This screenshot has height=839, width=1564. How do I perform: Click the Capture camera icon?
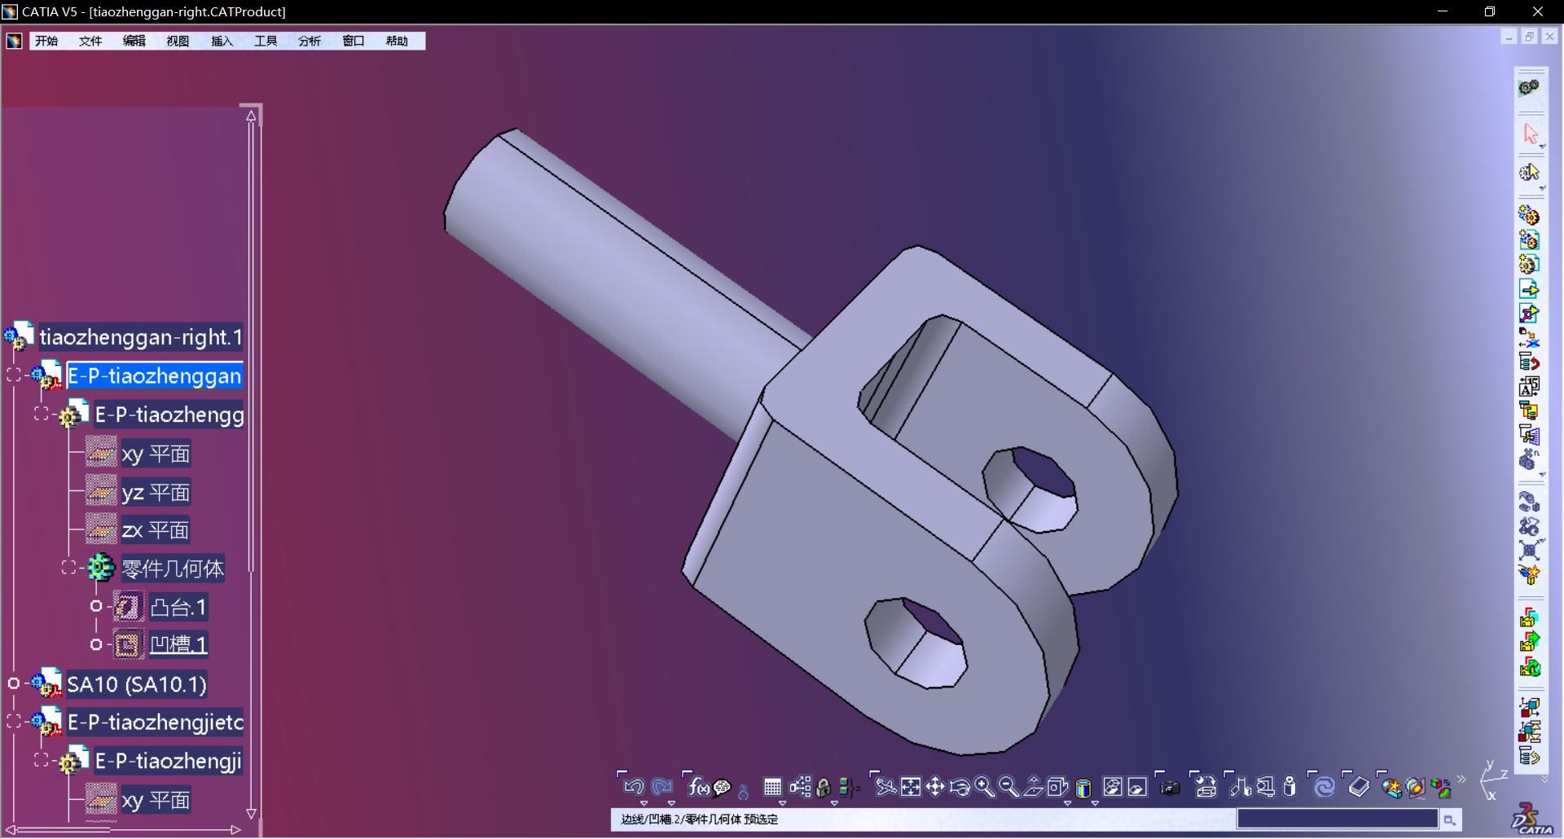pos(1170,788)
